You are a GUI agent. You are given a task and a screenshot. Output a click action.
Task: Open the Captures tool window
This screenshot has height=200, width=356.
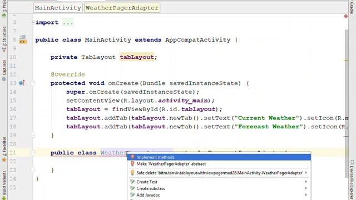pyautogui.click(x=4, y=71)
